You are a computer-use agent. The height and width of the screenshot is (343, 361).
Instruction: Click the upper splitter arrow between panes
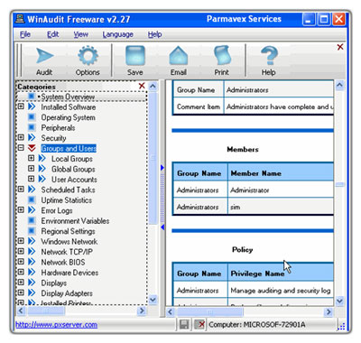point(162,168)
